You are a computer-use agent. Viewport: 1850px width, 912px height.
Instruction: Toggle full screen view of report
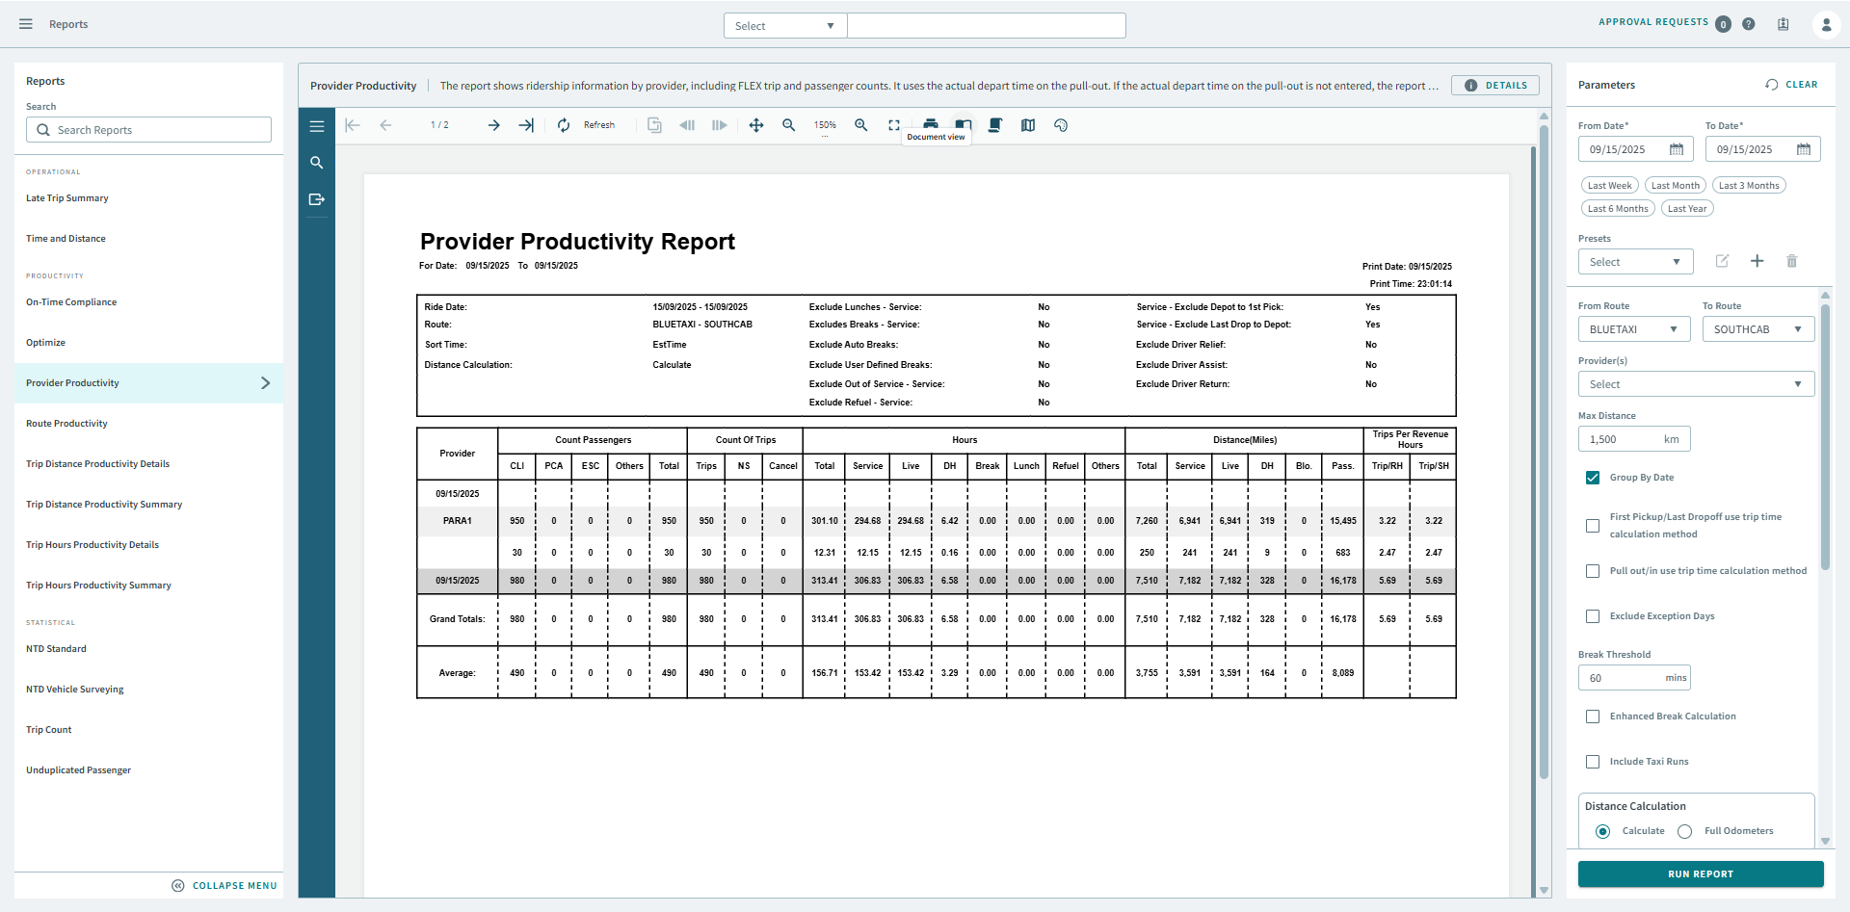[894, 125]
